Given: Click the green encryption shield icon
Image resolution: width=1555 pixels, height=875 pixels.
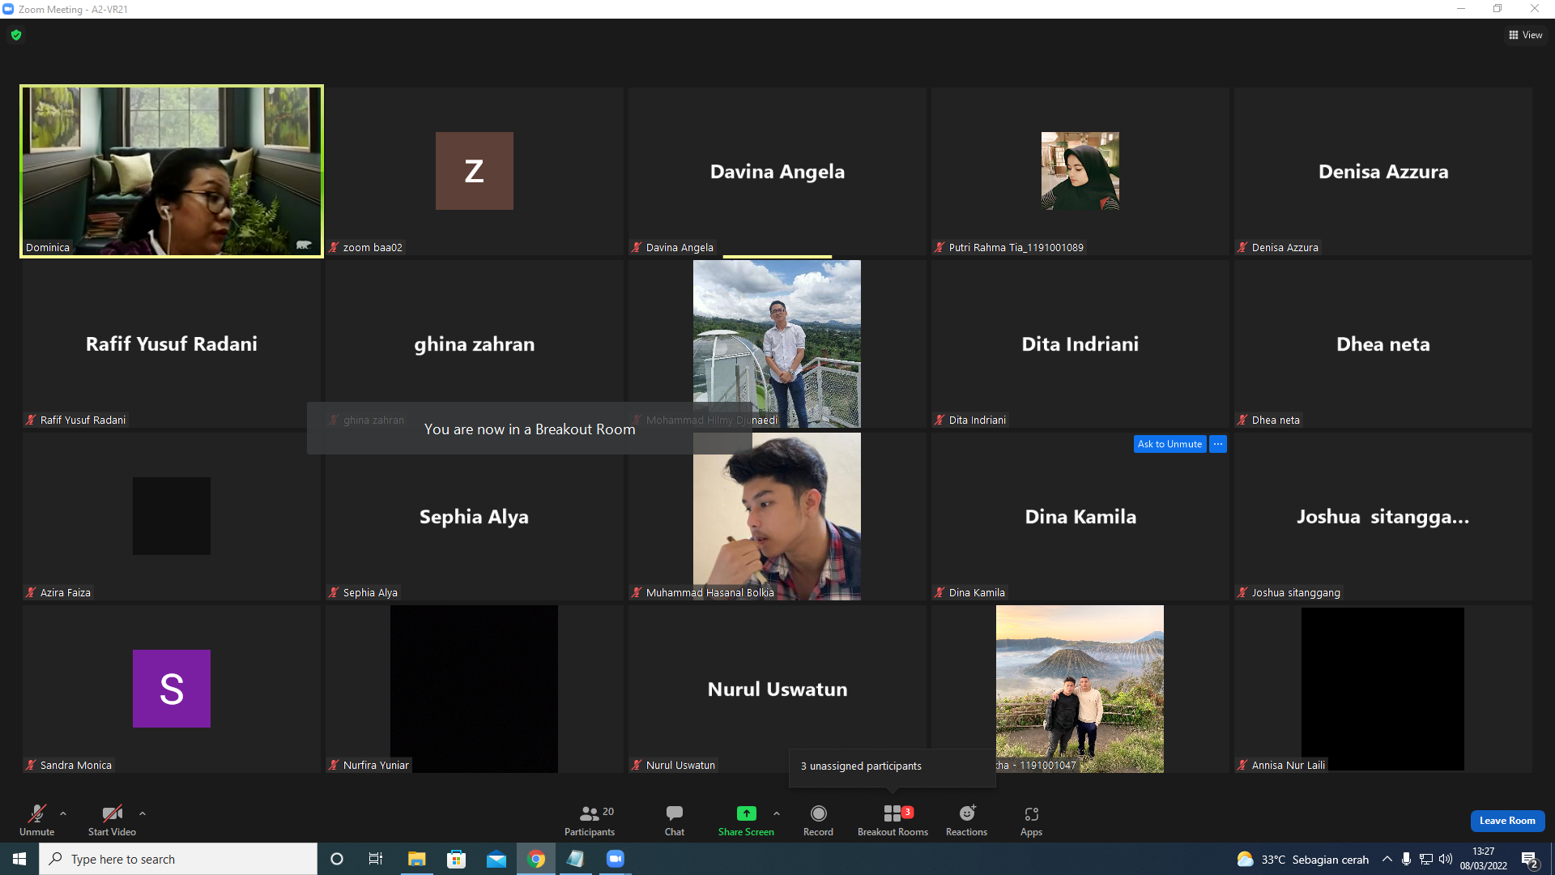Looking at the screenshot, I should [x=16, y=35].
